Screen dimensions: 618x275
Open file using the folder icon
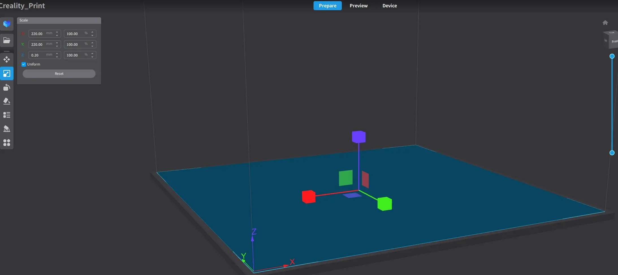[x=7, y=40]
